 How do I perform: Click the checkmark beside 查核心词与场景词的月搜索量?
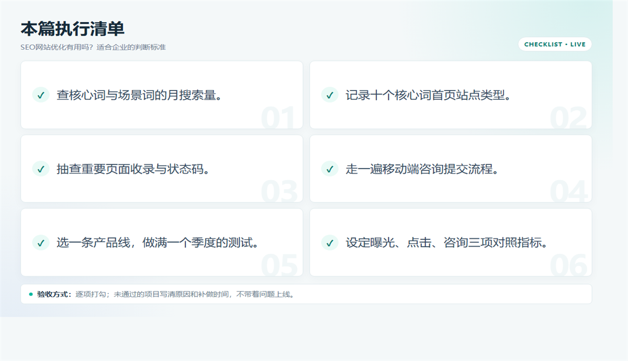40,95
